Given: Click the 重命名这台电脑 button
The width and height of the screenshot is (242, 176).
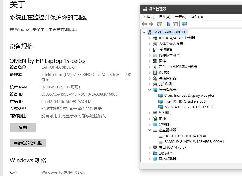Looking at the screenshot, I should tap(28, 143).
